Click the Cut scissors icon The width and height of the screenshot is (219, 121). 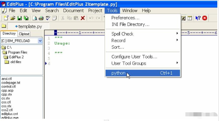(x=63, y=18)
